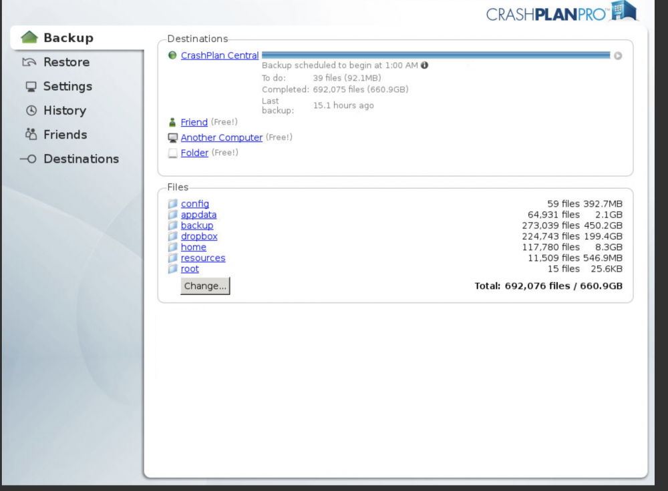Open the Another Computer link
The width and height of the screenshot is (668, 491).
(x=222, y=137)
